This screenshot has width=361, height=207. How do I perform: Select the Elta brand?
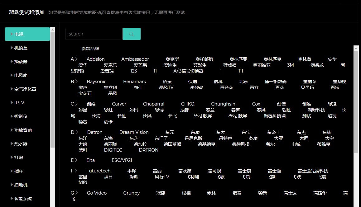point(90,160)
